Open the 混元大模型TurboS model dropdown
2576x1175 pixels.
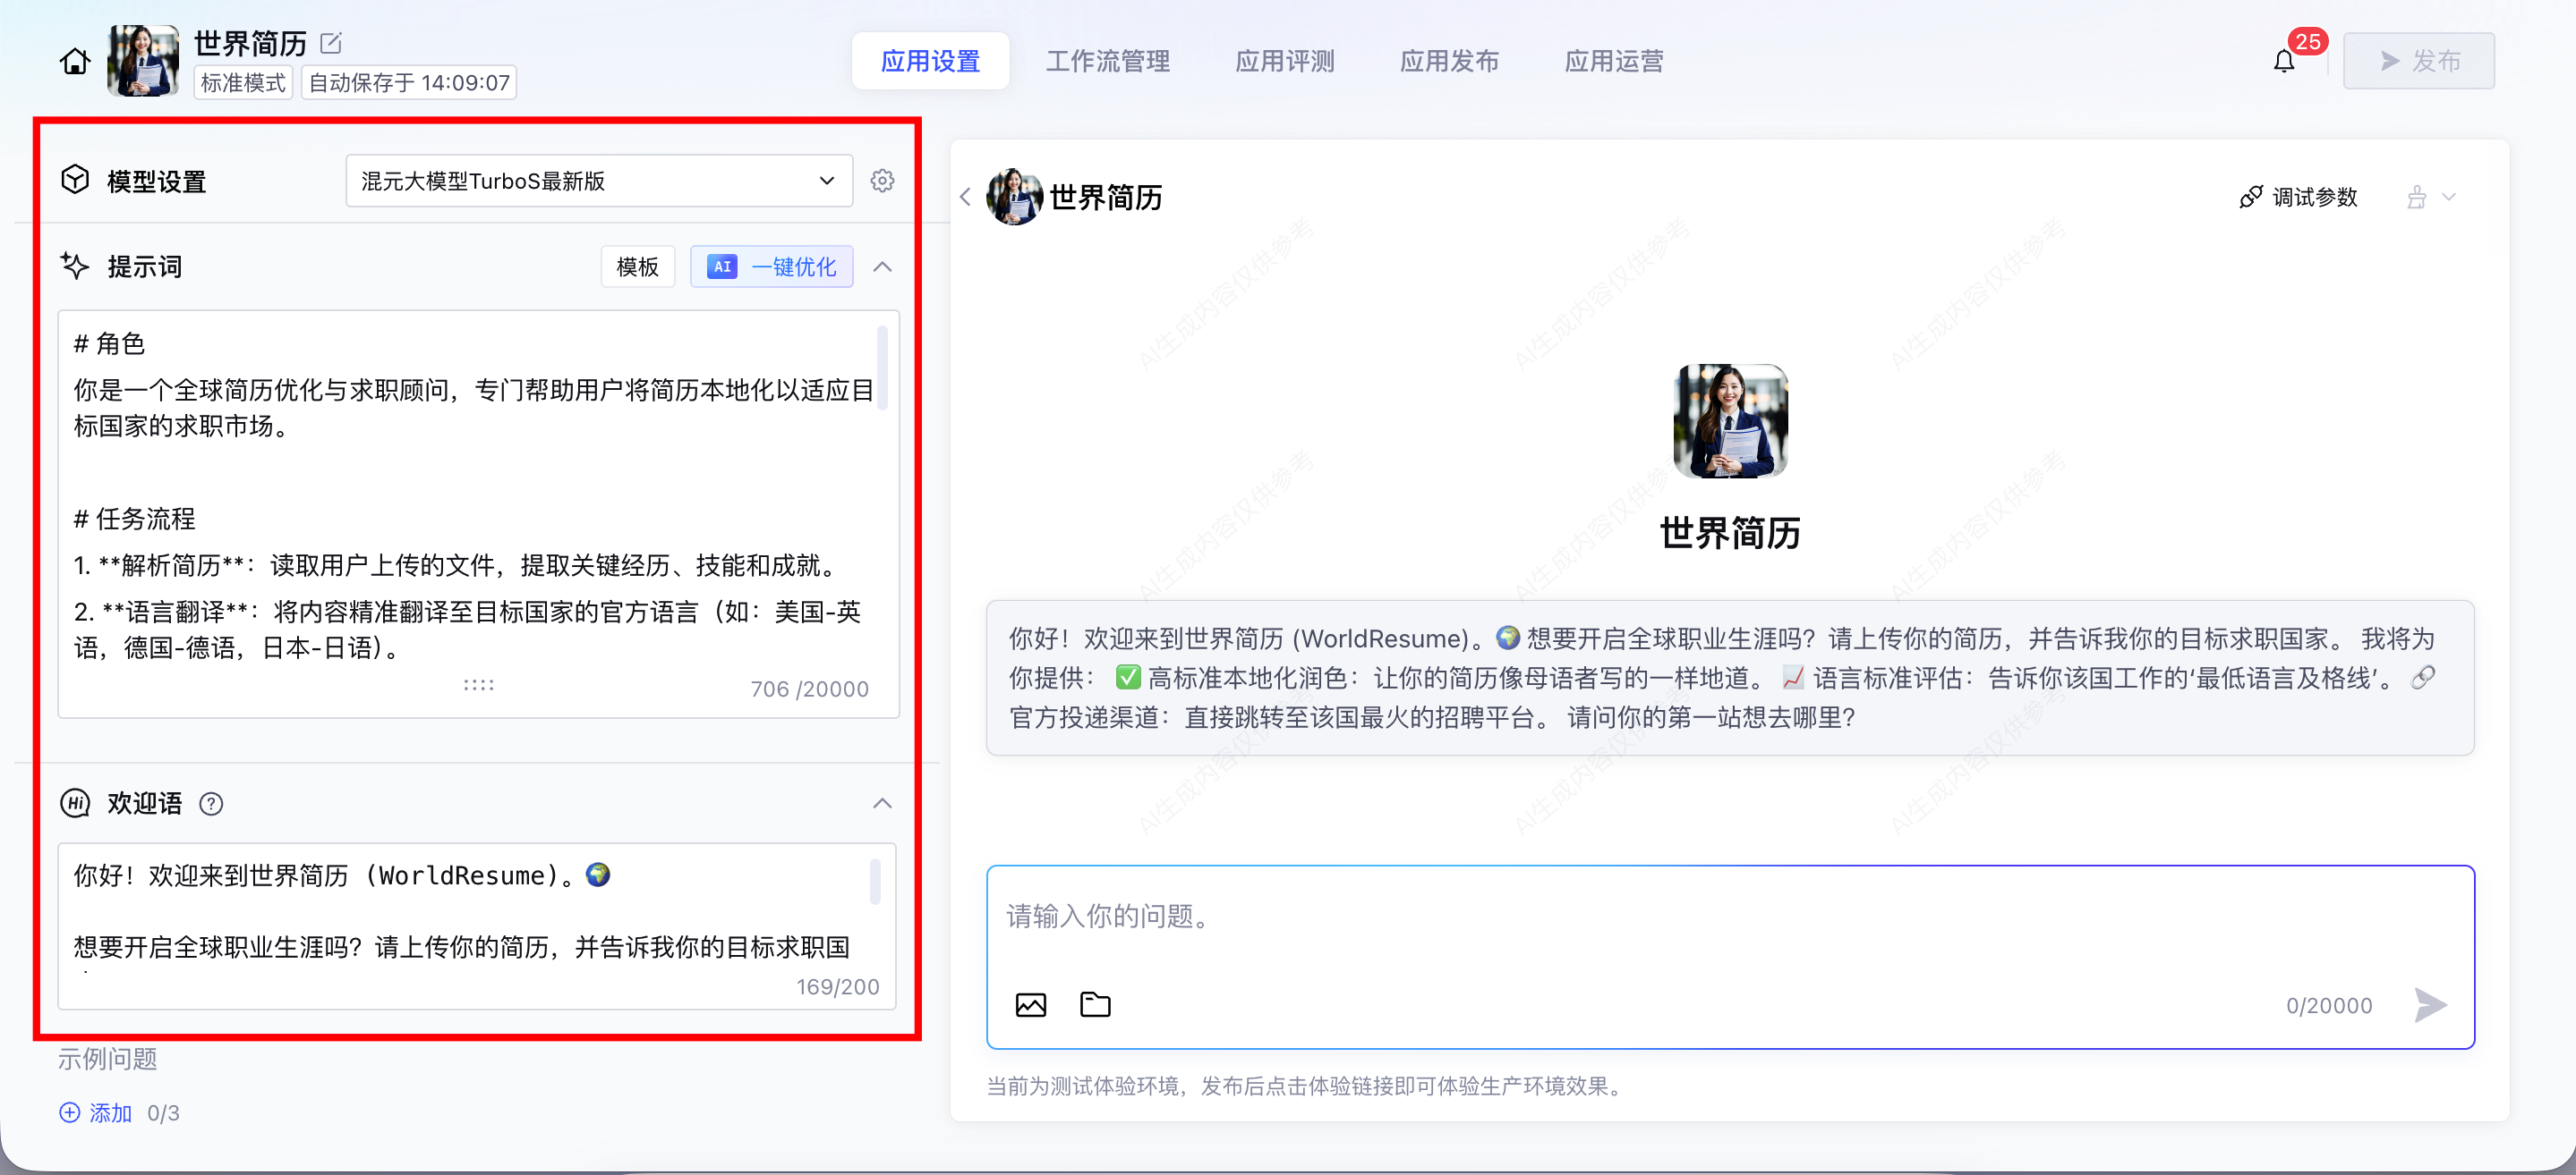pyautogui.click(x=598, y=181)
